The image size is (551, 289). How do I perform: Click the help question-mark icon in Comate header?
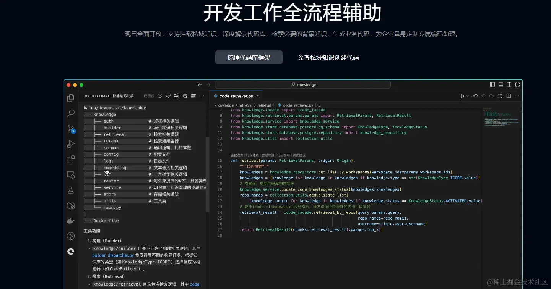point(160,96)
